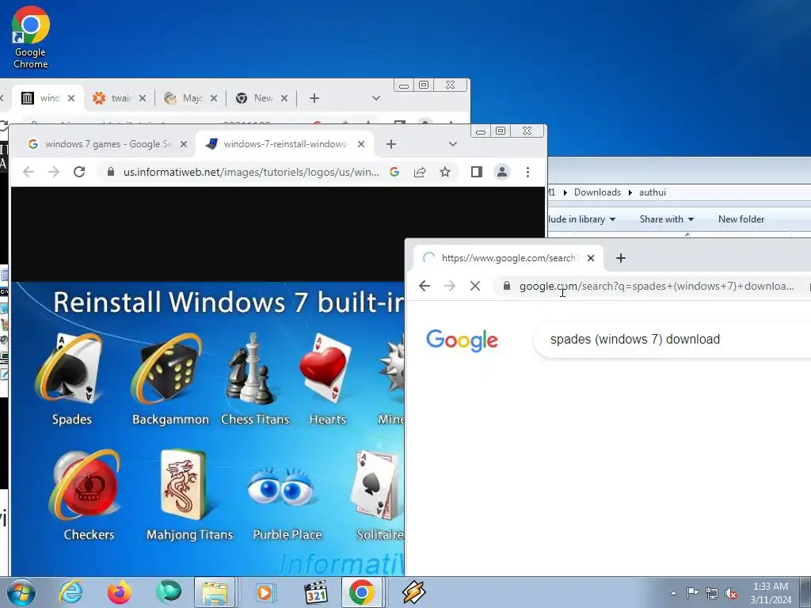The image size is (811, 608).
Task: Stop loading the Google search page
Action: pyautogui.click(x=475, y=286)
